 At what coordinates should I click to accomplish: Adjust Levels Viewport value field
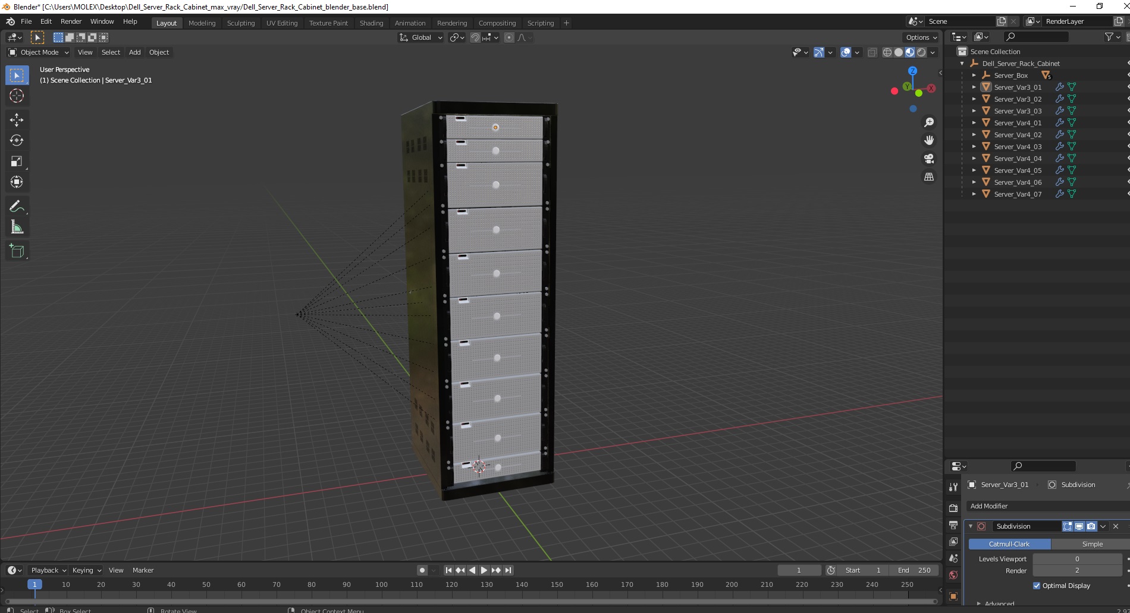click(x=1077, y=559)
